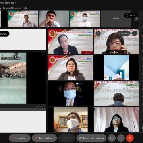Click the pin icon on umaporn's tile
143x143 pixels.
(98, 33)
